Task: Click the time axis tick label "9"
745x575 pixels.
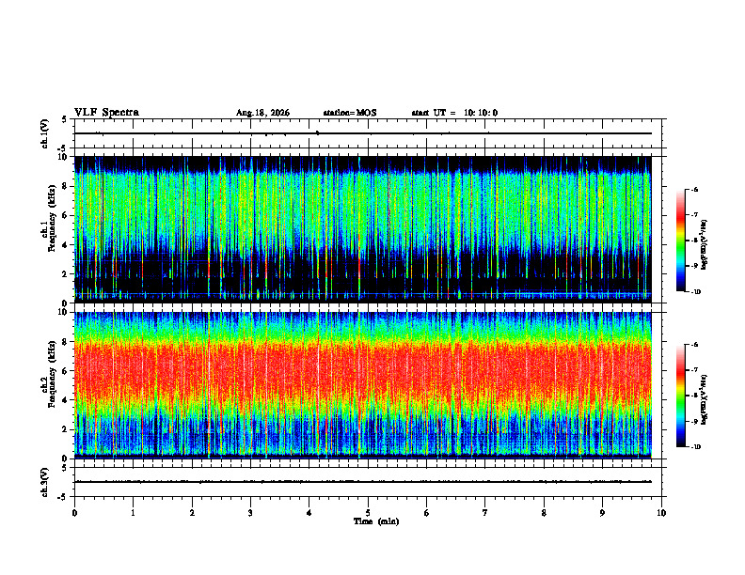Action: (602, 513)
